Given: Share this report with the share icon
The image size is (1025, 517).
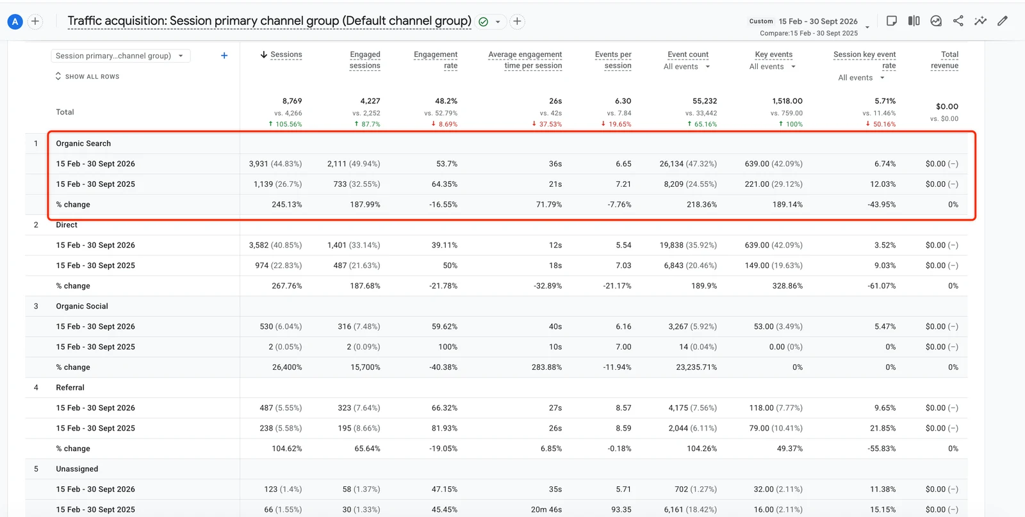Looking at the screenshot, I should point(958,21).
